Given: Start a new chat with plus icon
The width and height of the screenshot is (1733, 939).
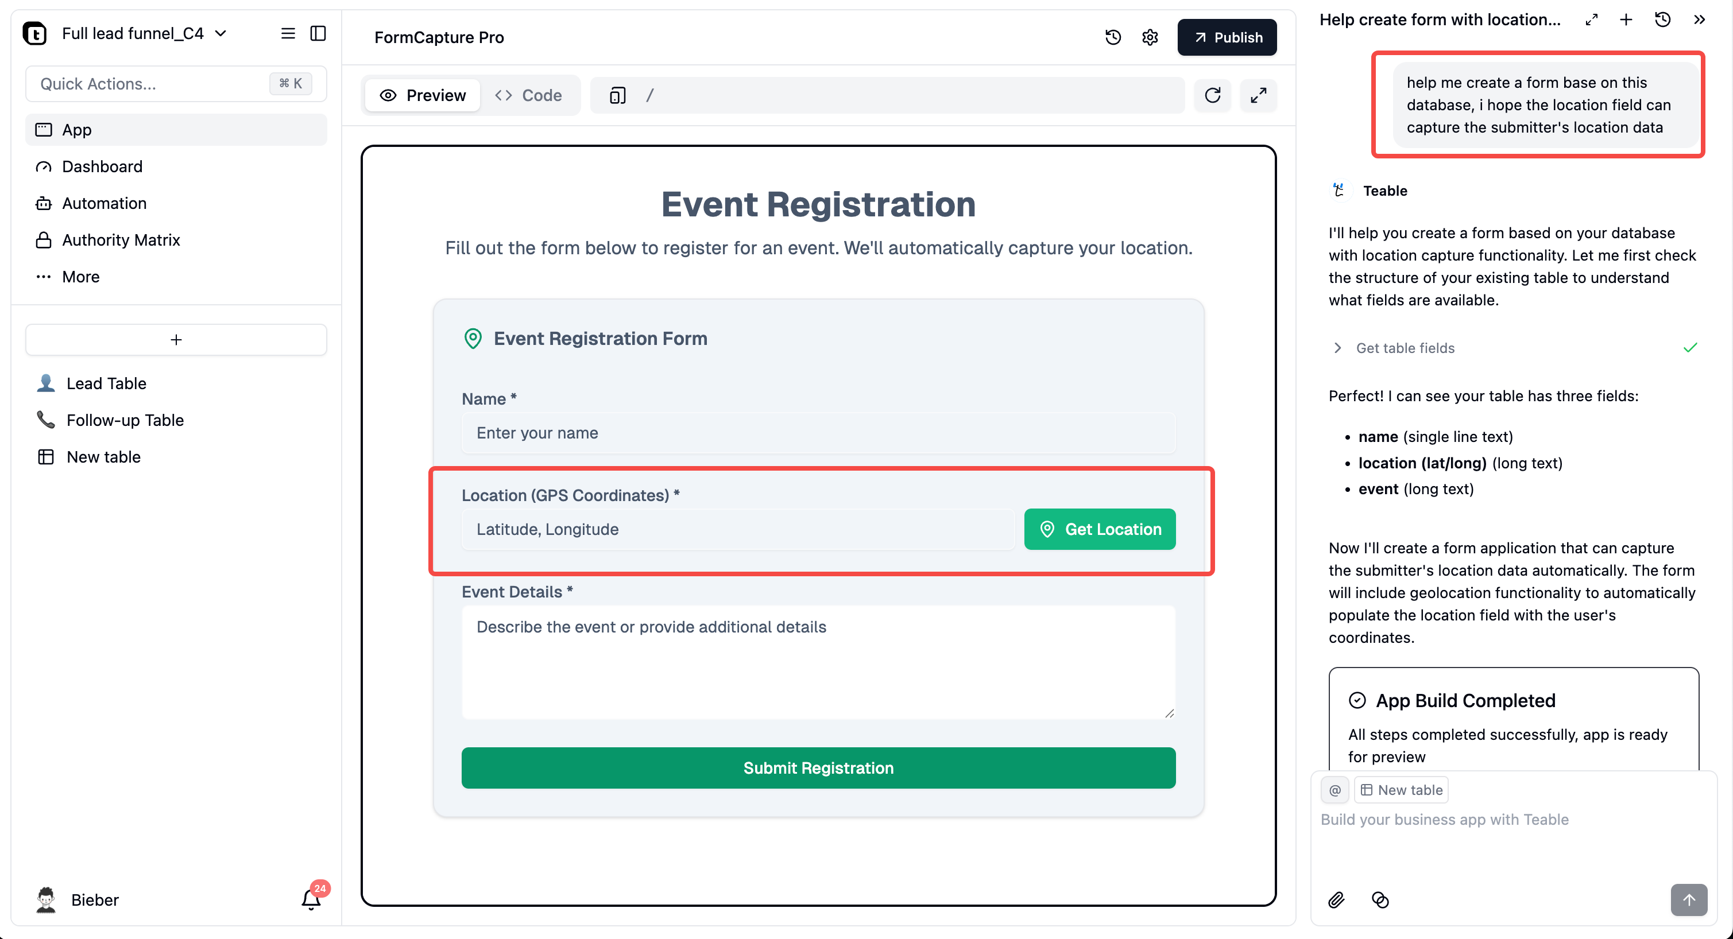Looking at the screenshot, I should click(1626, 20).
